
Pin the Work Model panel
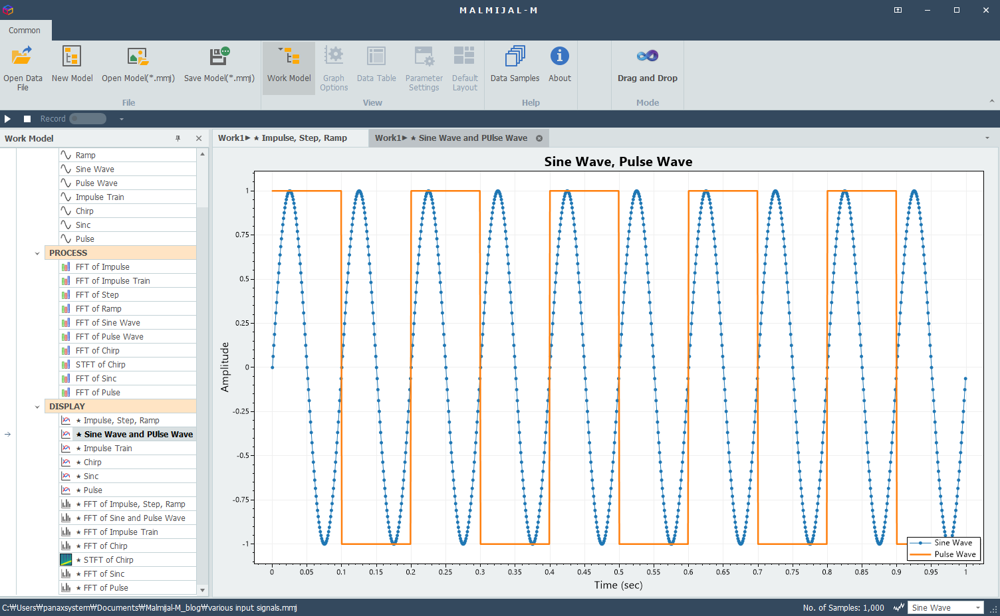tap(178, 138)
